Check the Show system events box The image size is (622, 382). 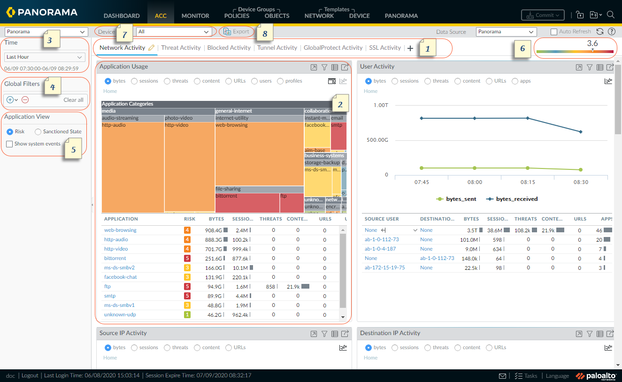[9, 144]
